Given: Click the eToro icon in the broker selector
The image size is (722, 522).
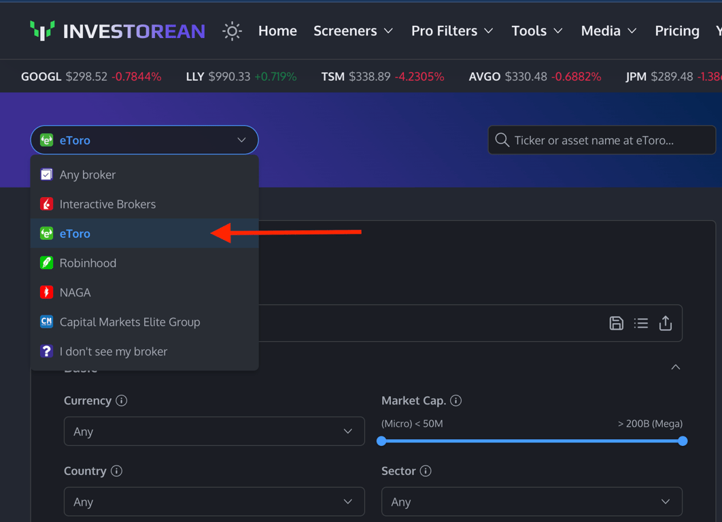Looking at the screenshot, I should tap(46, 140).
